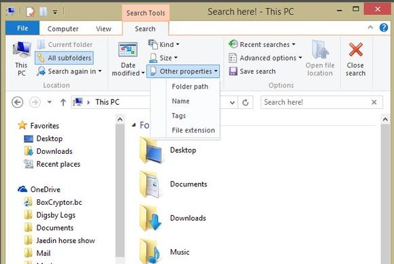Collapse the Folders group triangle
This screenshot has height=264, width=394.
click(x=134, y=125)
